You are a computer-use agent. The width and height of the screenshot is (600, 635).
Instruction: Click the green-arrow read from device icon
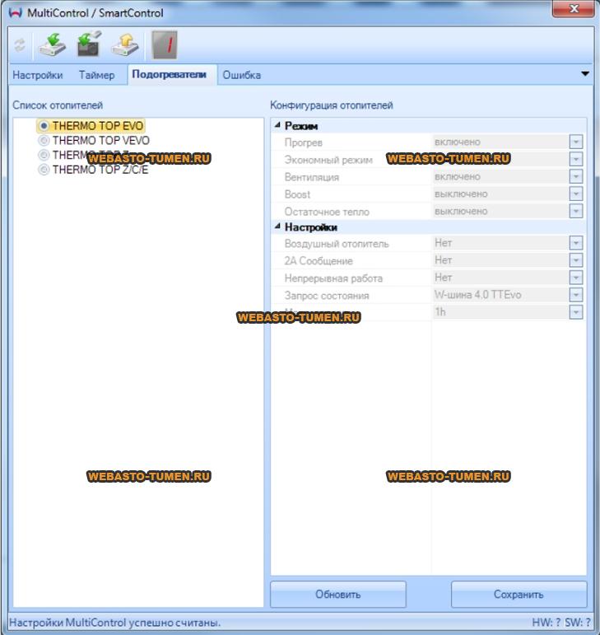coord(53,44)
